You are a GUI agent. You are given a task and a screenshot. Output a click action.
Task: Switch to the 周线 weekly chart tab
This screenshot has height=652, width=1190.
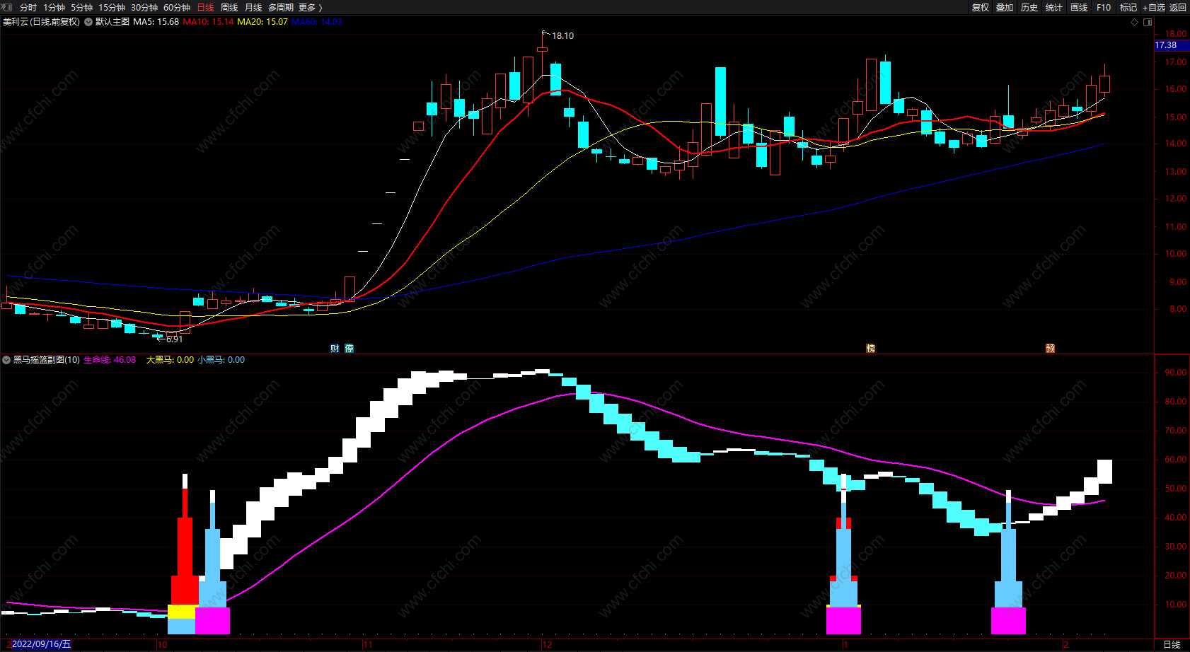pos(229,8)
